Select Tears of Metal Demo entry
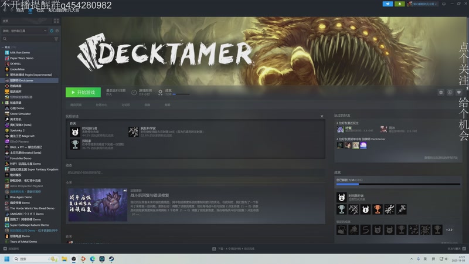 coord(23,242)
